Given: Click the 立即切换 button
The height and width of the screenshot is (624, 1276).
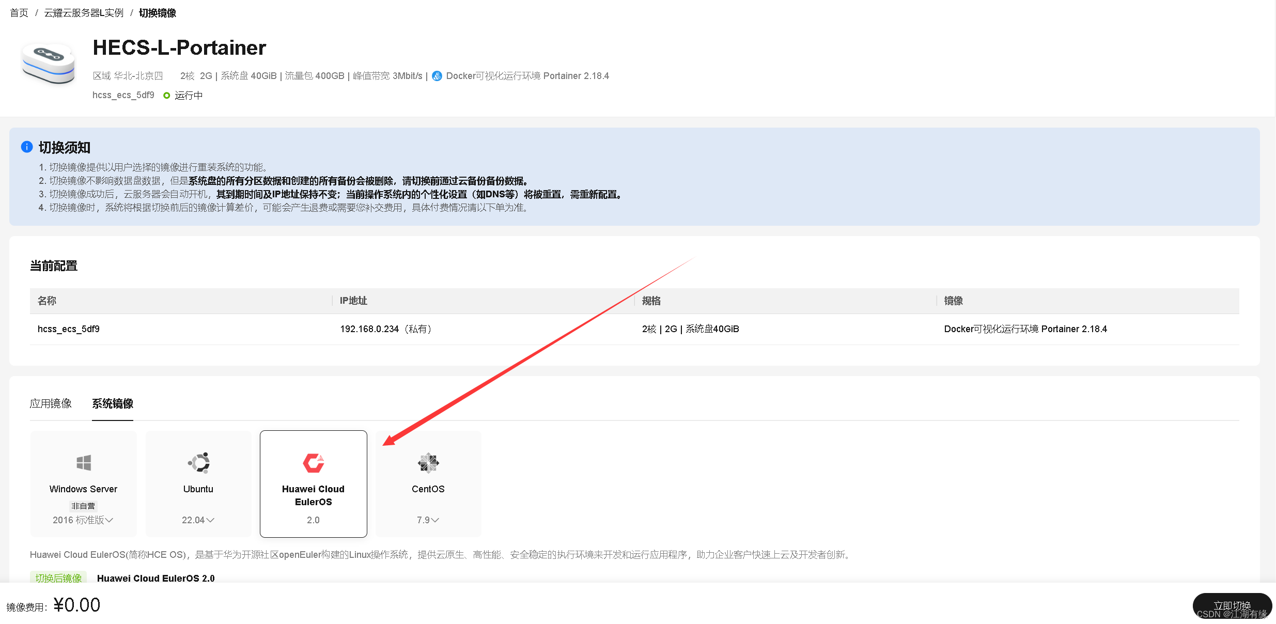Looking at the screenshot, I should [1232, 605].
